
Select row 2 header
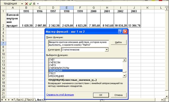click(x=3, y=20)
